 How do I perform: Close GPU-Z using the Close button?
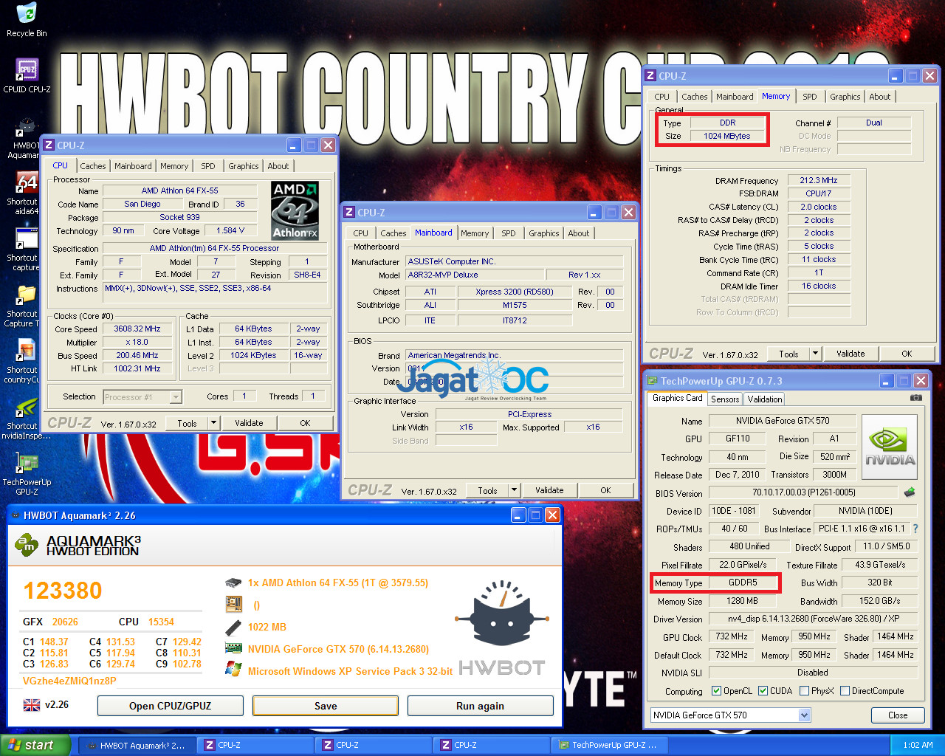pos(898,715)
